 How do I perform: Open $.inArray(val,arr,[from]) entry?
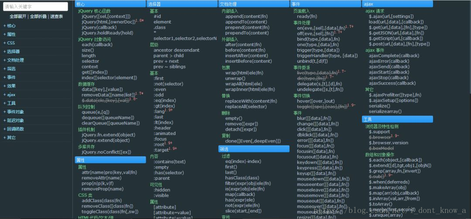coord(394,199)
